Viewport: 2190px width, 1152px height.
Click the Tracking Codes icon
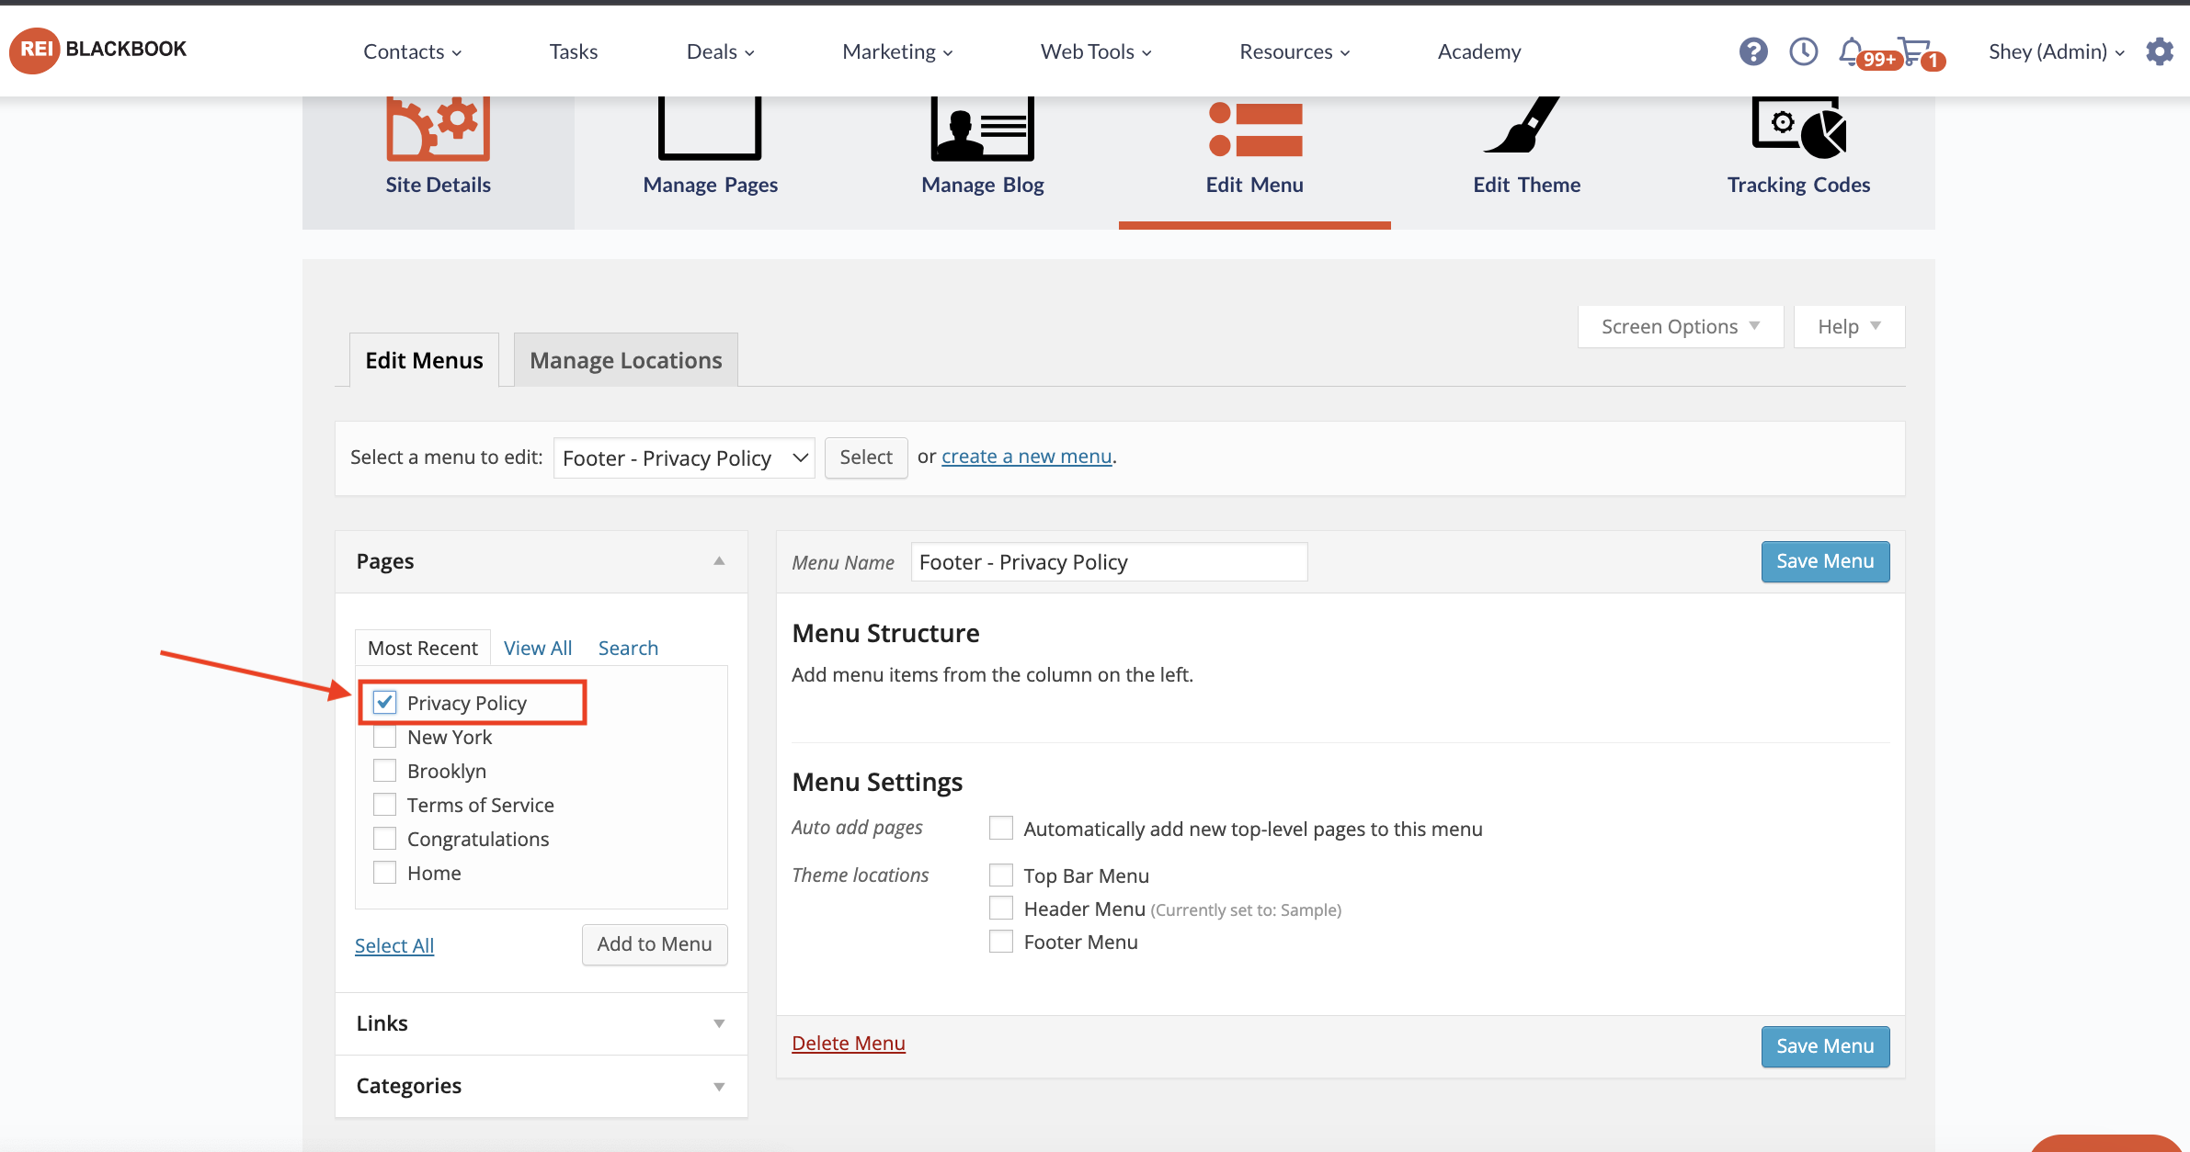pos(1799,127)
